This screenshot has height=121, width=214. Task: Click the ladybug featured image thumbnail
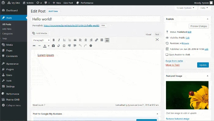[x=187, y=95]
